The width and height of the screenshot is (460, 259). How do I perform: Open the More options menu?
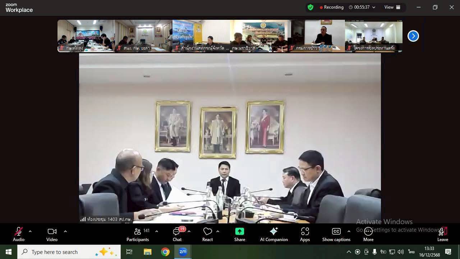pyautogui.click(x=368, y=235)
